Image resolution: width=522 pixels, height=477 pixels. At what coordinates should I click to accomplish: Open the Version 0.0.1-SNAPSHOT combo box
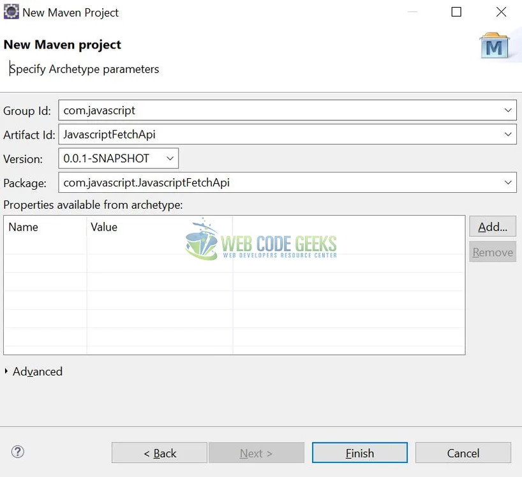click(x=170, y=158)
